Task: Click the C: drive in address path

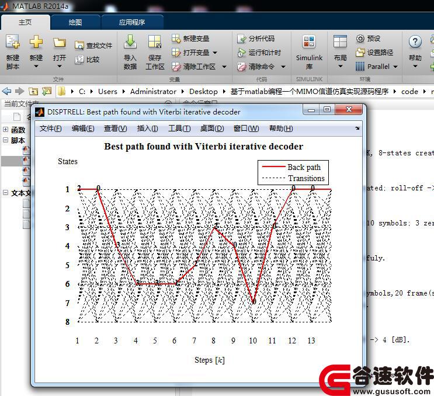Action: click(82, 91)
